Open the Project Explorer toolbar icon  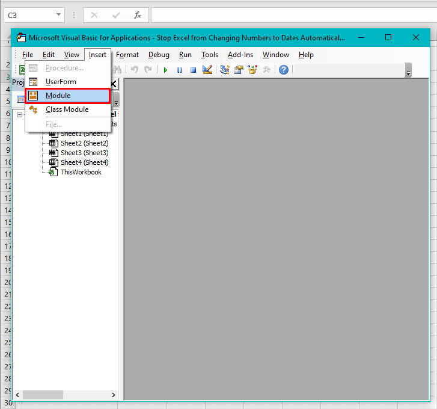[224, 69]
